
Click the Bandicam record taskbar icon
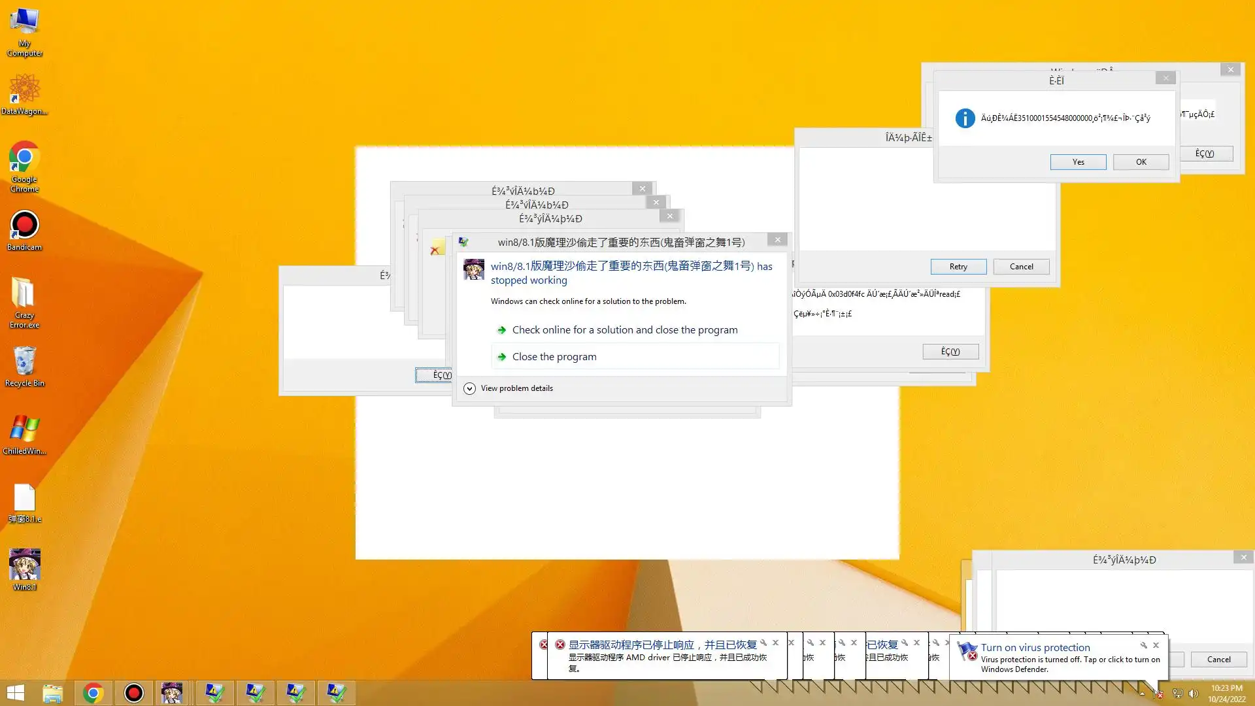click(133, 692)
